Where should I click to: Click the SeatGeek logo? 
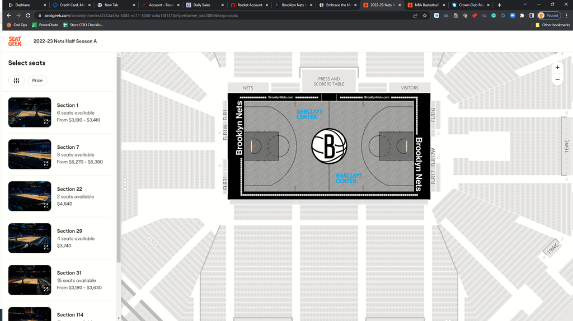[x=15, y=41]
